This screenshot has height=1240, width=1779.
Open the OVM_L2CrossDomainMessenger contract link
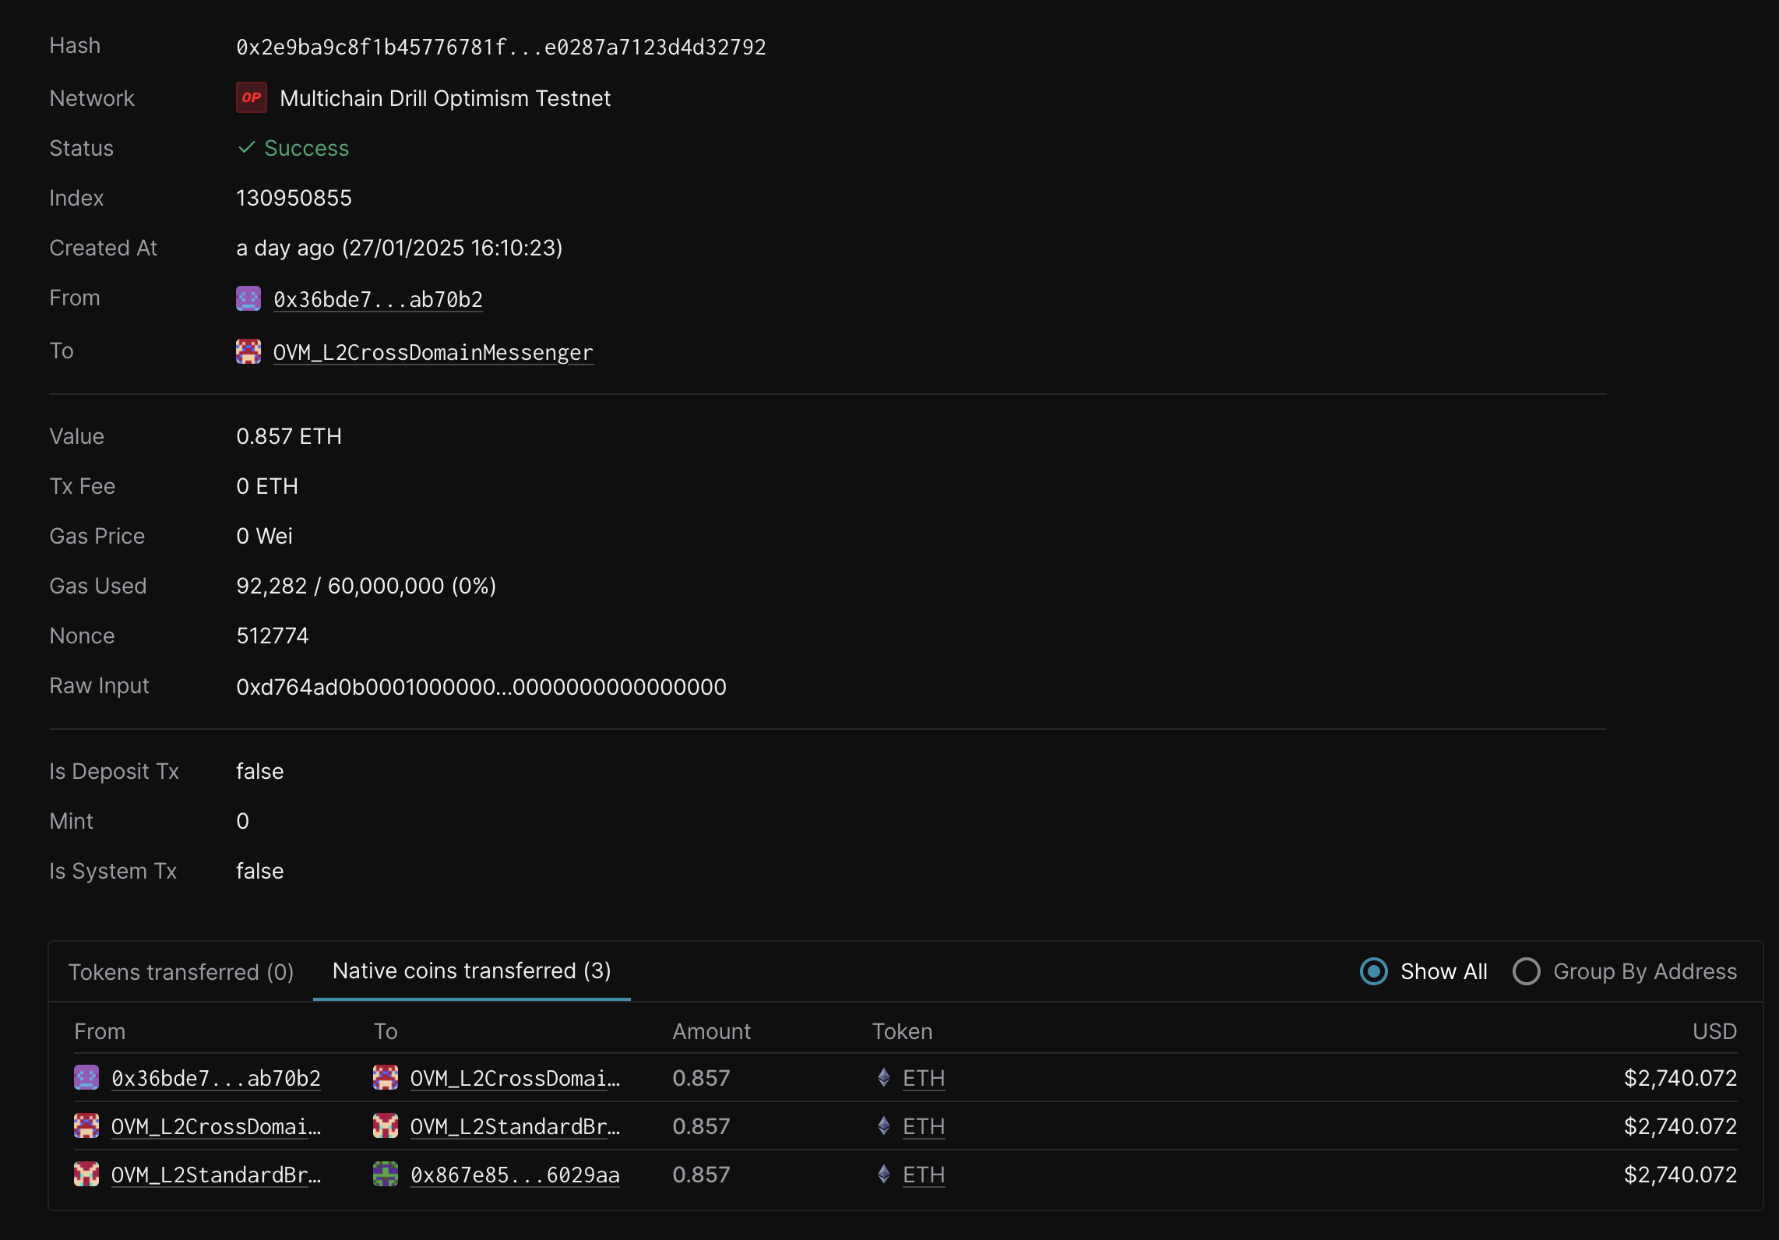(x=432, y=352)
